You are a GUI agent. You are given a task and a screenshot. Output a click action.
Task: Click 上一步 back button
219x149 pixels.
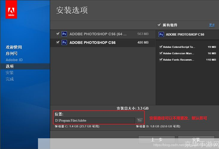pos(156,140)
